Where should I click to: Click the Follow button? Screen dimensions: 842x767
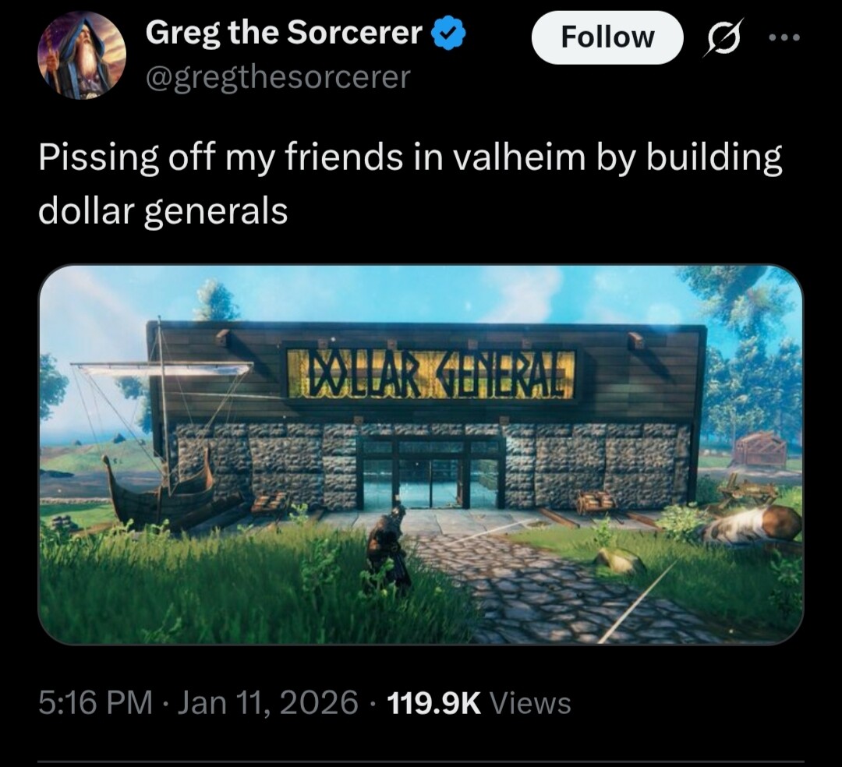[x=607, y=37]
